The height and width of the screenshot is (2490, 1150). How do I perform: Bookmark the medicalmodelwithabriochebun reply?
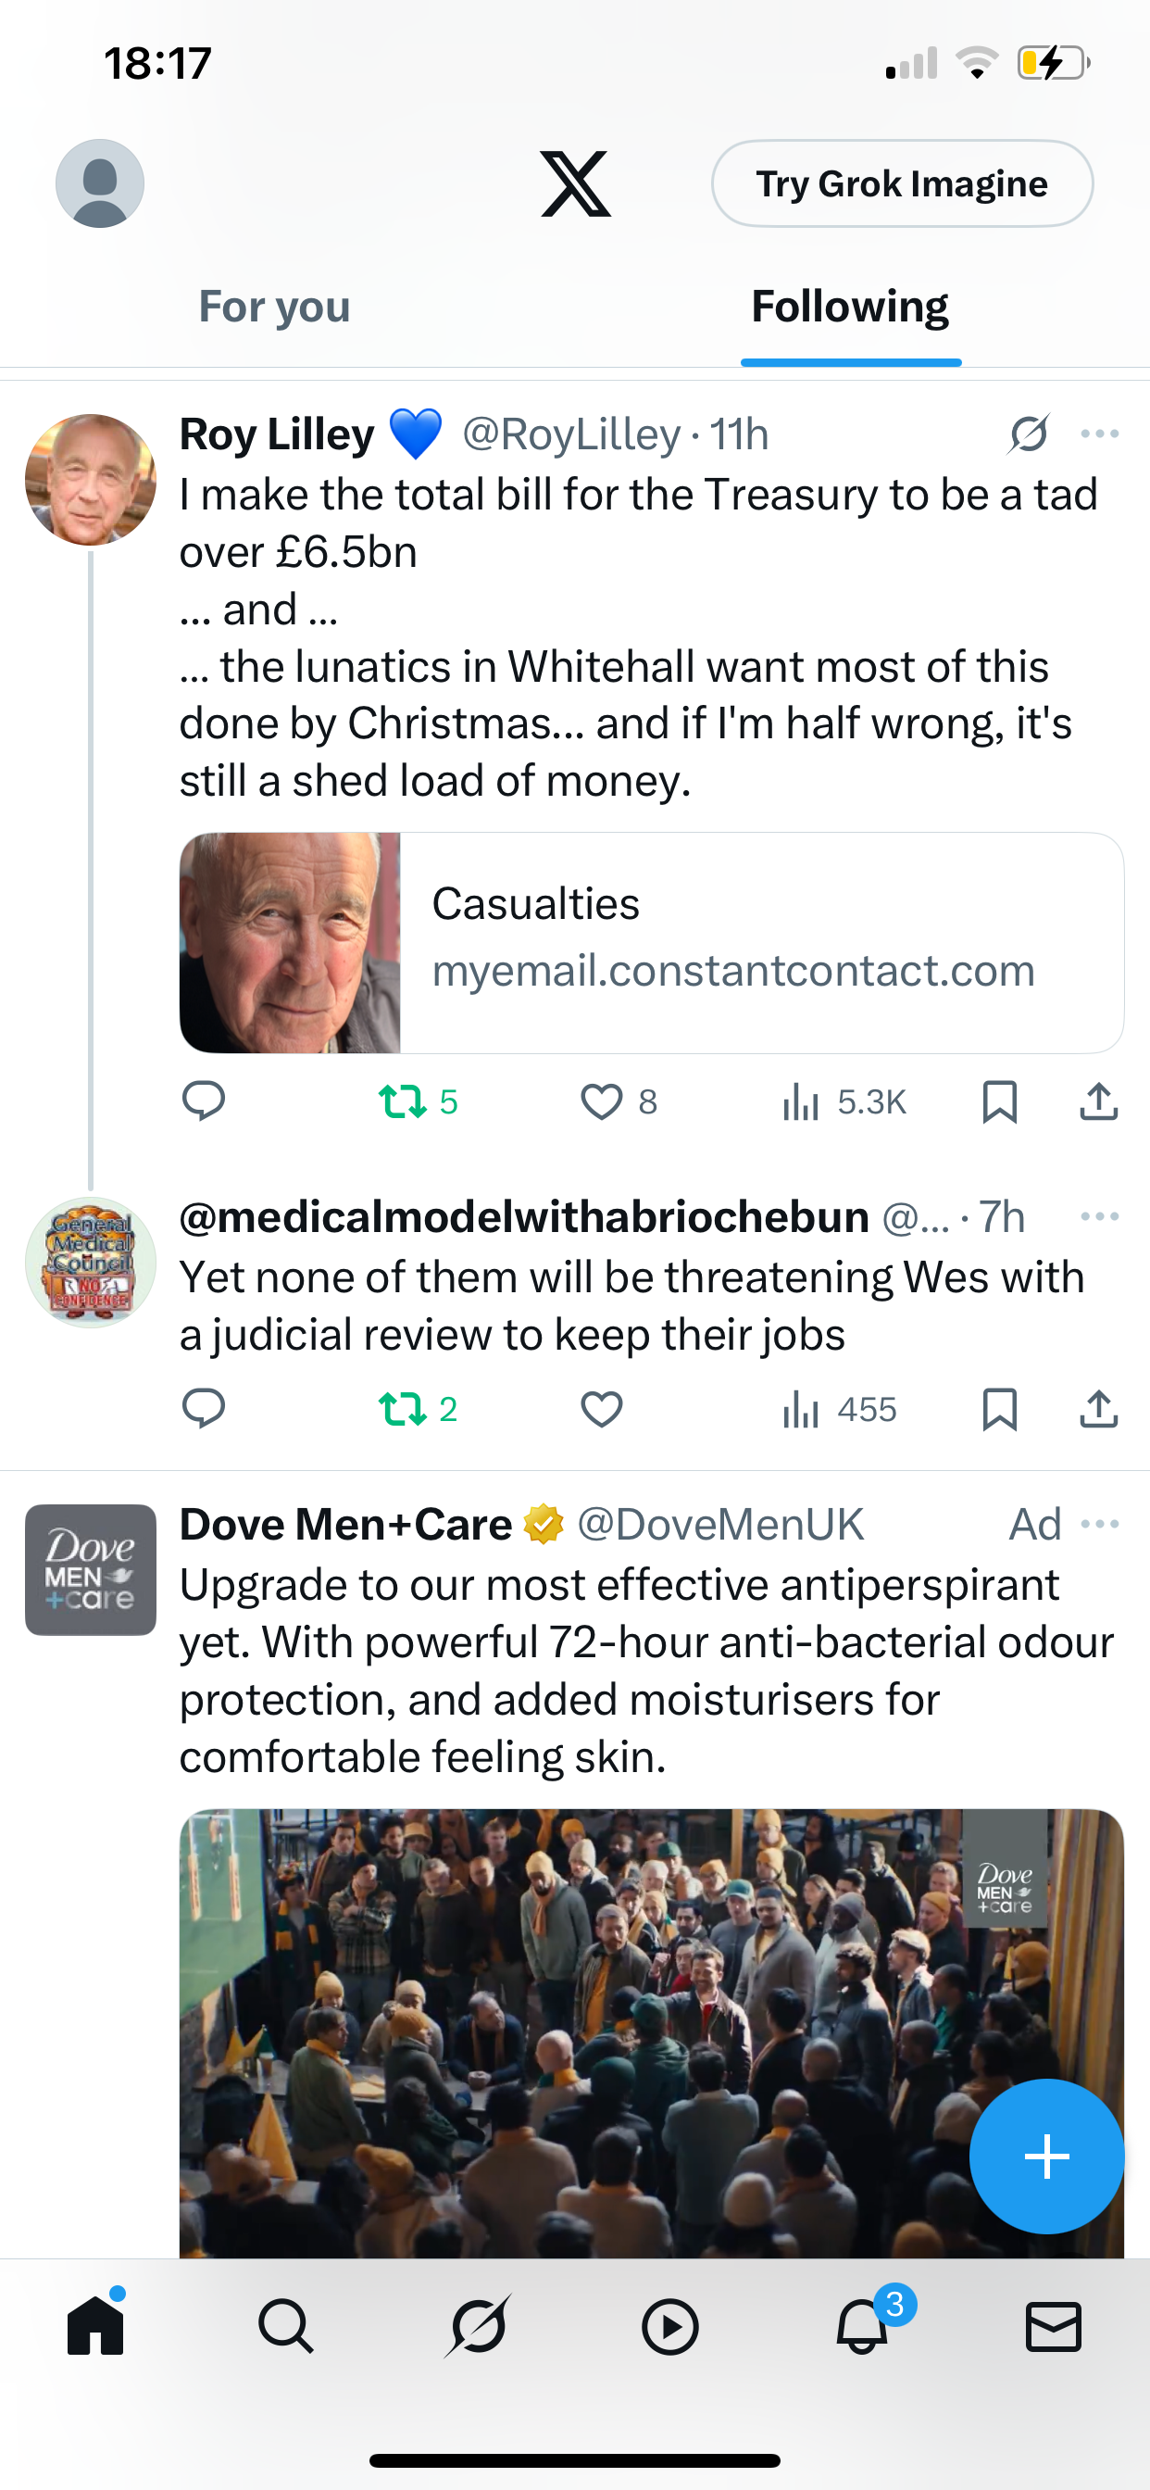click(999, 1408)
